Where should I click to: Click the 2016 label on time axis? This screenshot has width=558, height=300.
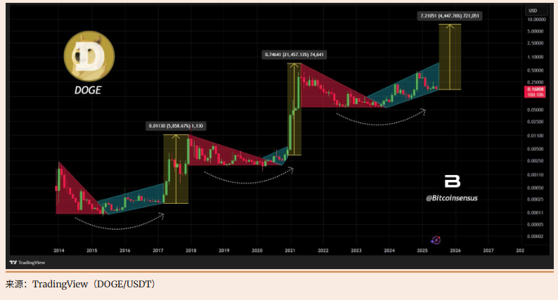pyautogui.click(x=125, y=251)
